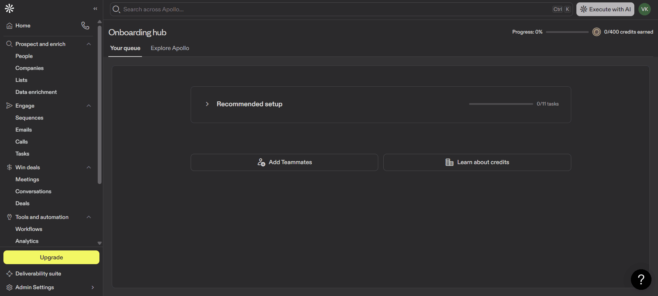Click the sidebar scrollbar thumb
Screen dimensions: 658x296
coord(99,105)
